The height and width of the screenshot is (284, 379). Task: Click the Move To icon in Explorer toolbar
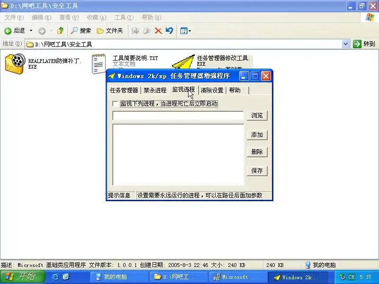[135, 31]
